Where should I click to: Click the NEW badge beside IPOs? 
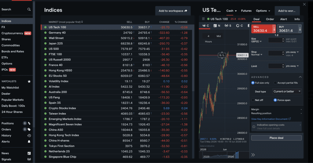point(12,70)
